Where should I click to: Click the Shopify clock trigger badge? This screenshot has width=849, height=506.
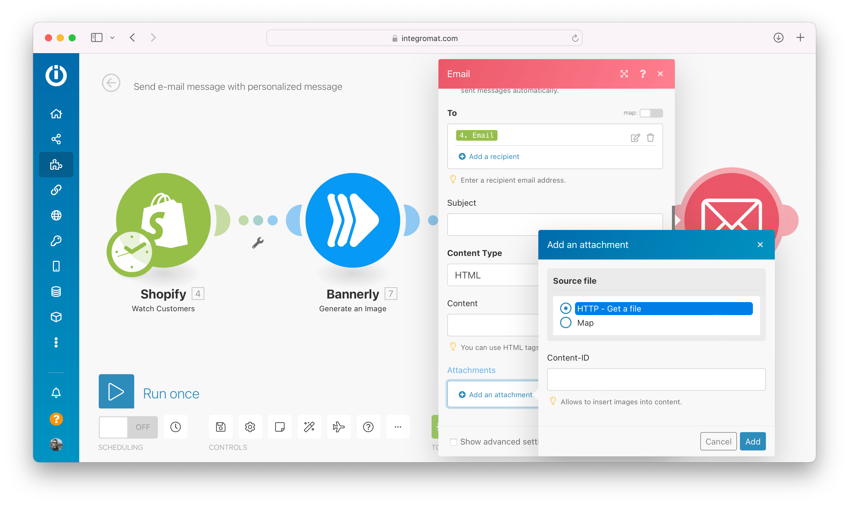[x=131, y=252]
